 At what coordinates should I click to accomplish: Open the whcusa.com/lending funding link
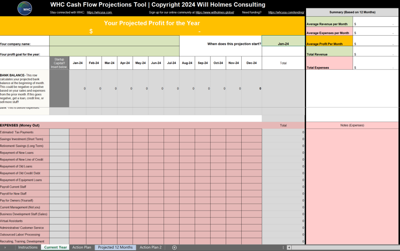(x=286, y=13)
